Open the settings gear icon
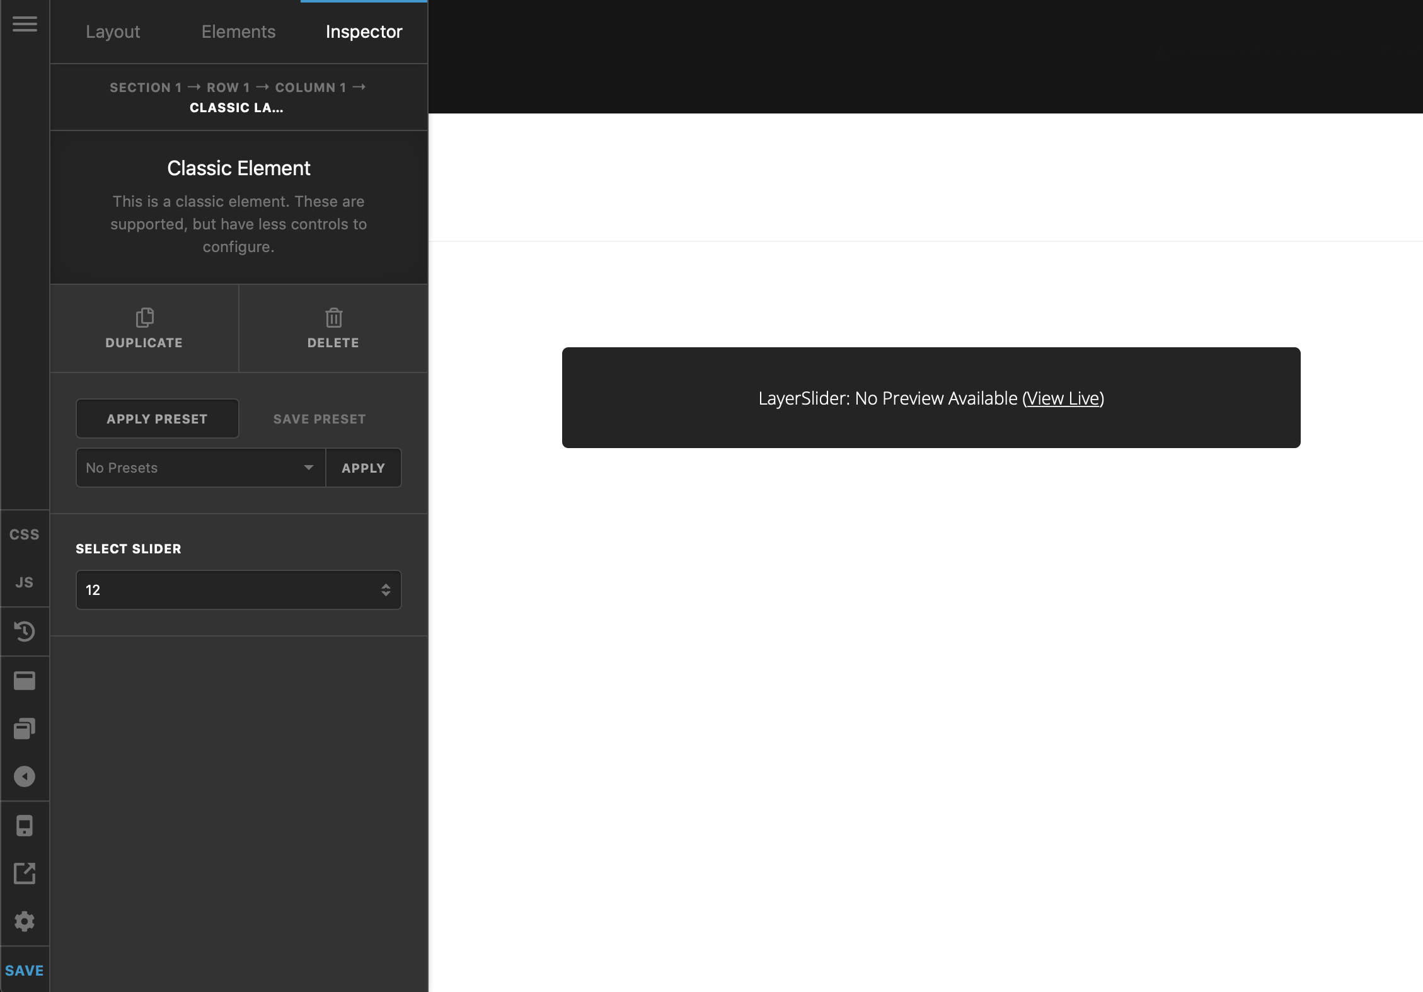This screenshot has height=992, width=1423. pyautogui.click(x=25, y=921)
